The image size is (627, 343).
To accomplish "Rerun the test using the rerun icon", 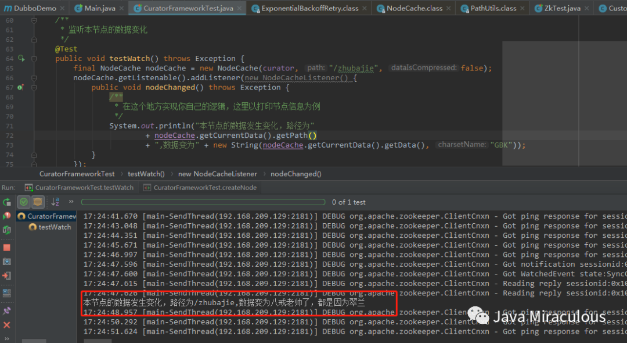I will tap(7, 202).
